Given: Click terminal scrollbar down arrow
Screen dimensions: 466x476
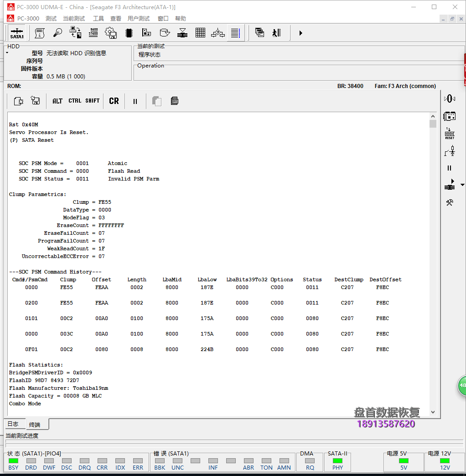Looking at the screenshot, I should click(x=433, y=412).
